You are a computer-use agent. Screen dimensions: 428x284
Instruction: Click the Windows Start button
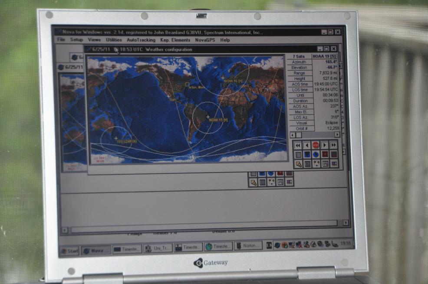tap(69, 251)
